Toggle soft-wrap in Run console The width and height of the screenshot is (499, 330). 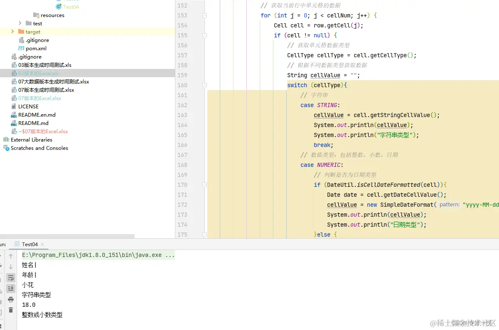pyautogui.click(x=11, y=278)
